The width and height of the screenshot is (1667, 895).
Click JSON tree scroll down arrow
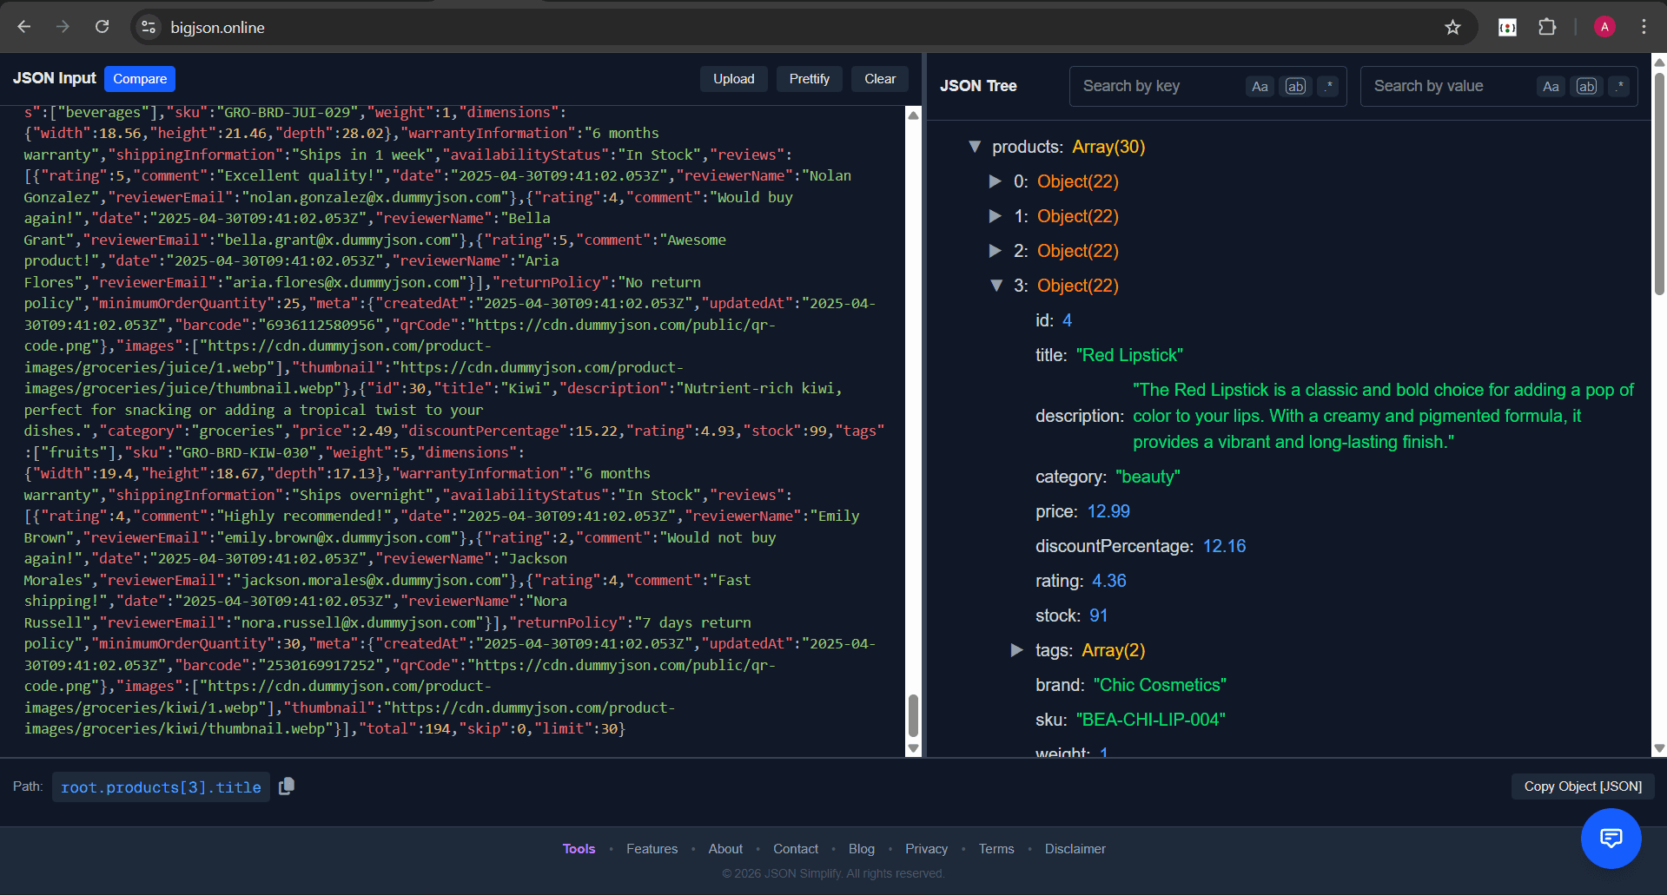click(1659, 748)
